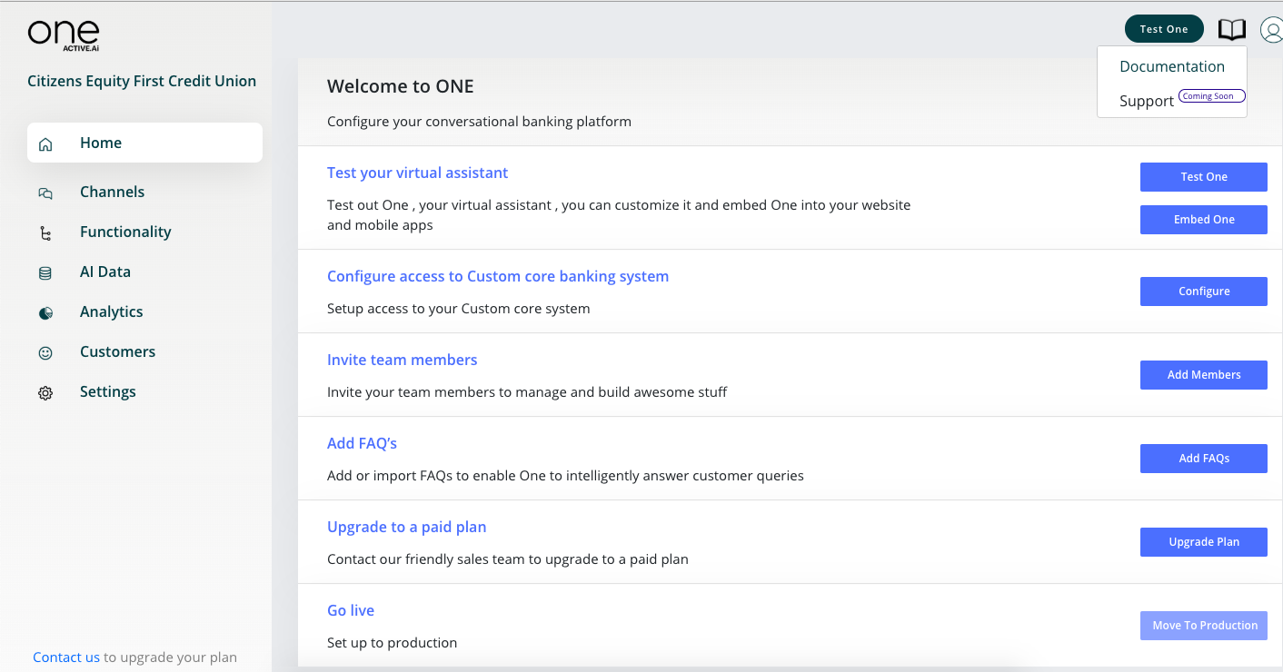Click 'Contact our friendly sales team' description
The width and height of the screenshot is (1283, 672).
coord(508,559)
